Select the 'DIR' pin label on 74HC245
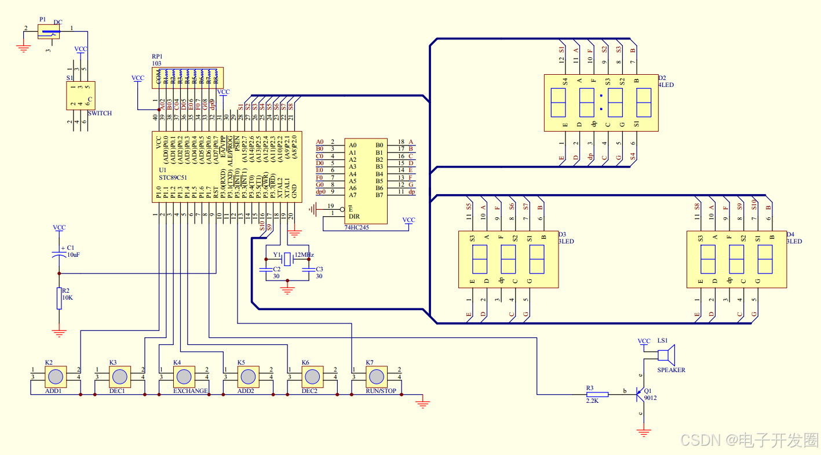 pos(353,216)
